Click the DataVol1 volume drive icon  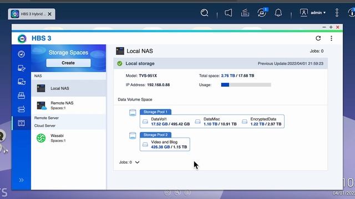(145, 122)
